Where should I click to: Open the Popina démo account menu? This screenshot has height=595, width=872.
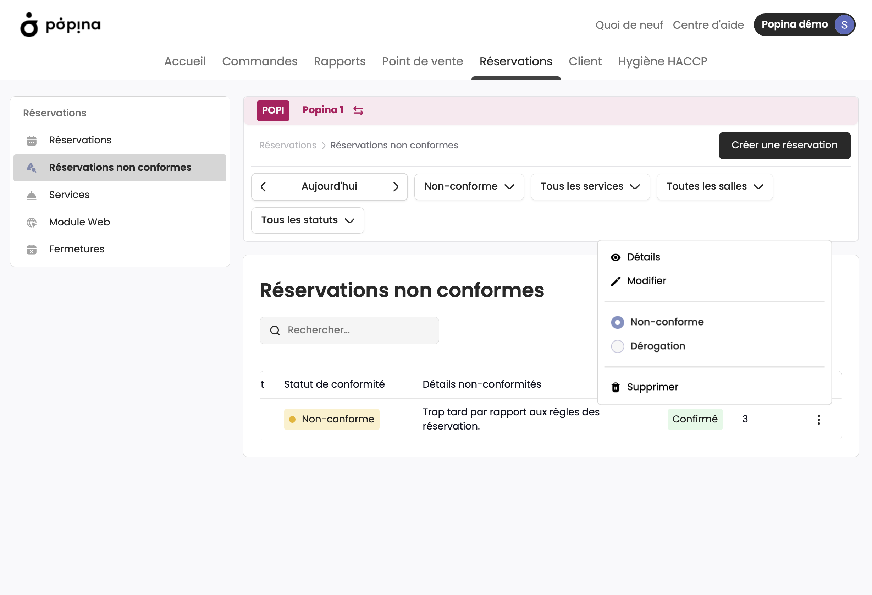coord(805,25)
